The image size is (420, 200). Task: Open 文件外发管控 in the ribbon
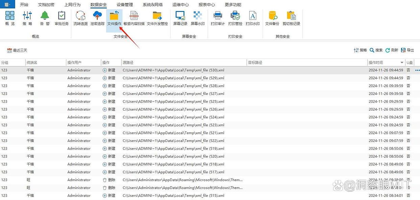point(157,16)
